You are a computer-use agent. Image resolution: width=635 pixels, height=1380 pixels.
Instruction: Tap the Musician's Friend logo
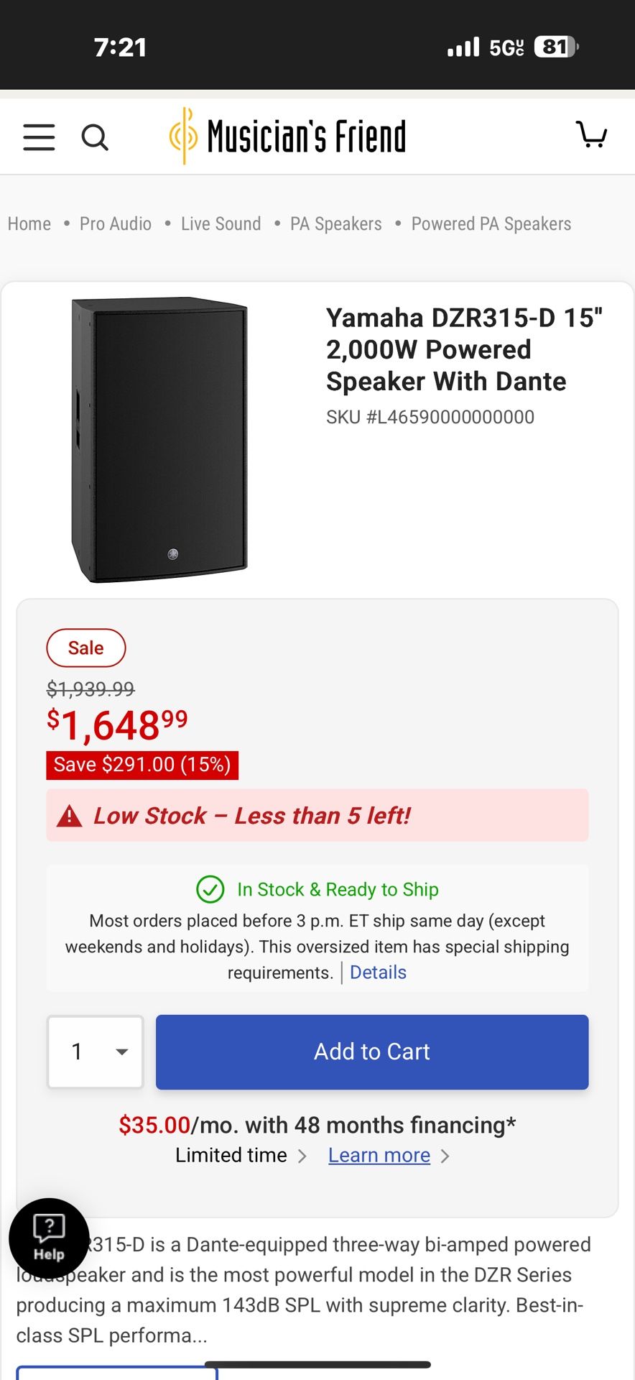click(x=287, y=136)
